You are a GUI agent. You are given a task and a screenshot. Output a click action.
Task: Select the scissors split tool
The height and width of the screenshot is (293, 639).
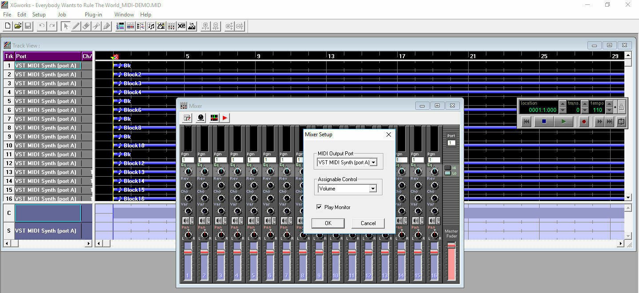[96, 26]
